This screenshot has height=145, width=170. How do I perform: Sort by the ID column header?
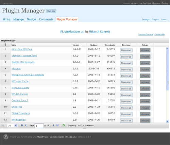pos(5,45)
